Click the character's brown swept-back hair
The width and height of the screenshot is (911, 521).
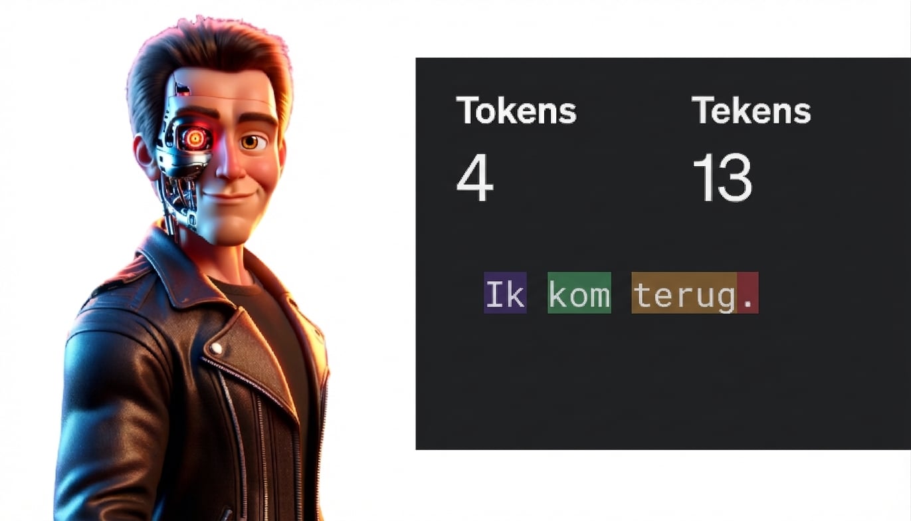coord(206,63)
